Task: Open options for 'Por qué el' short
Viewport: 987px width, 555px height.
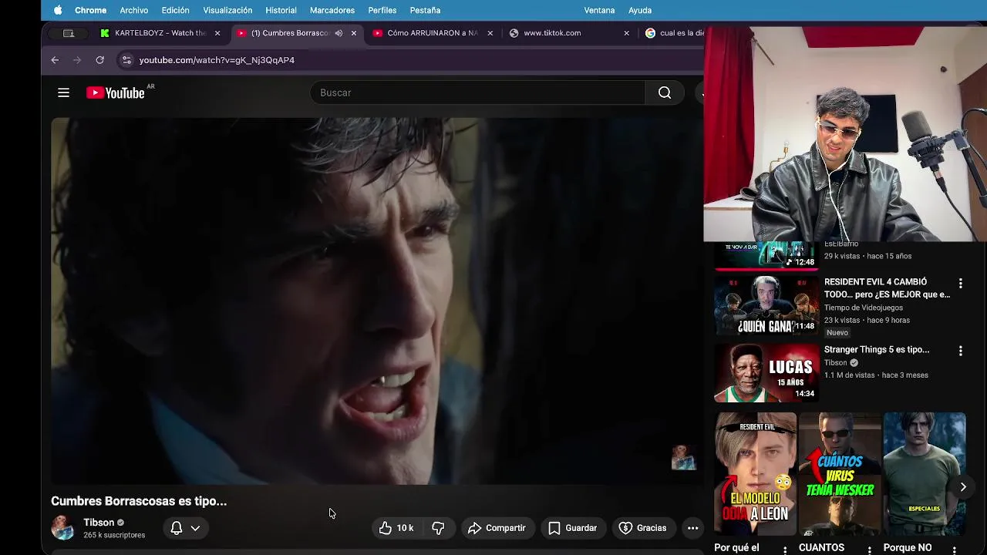Action: [785, 550]
